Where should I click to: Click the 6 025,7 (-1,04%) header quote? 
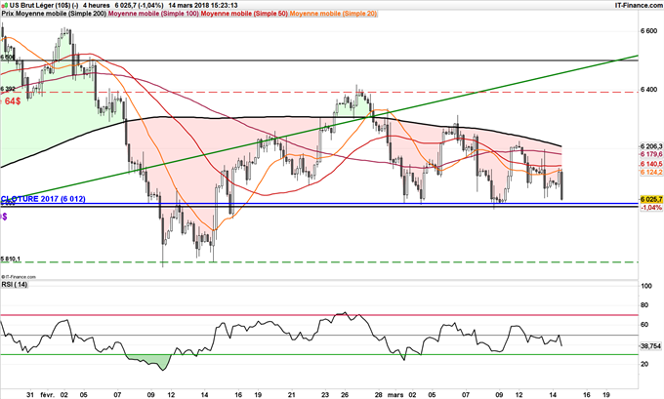click(x=139, y=6)
